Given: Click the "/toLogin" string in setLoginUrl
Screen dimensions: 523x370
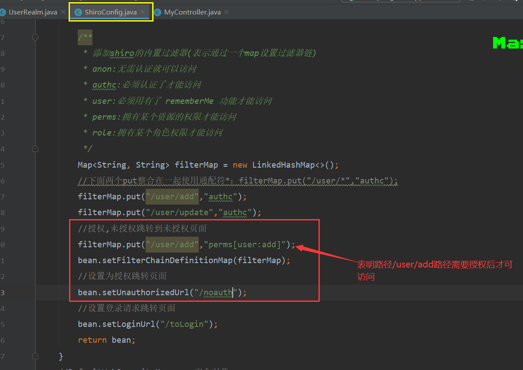Looking at the screenshot, I should pos(184,324).
